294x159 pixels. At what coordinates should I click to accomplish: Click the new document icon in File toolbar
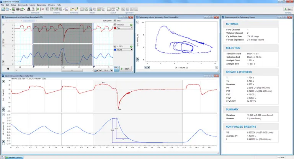pos(3,9)
